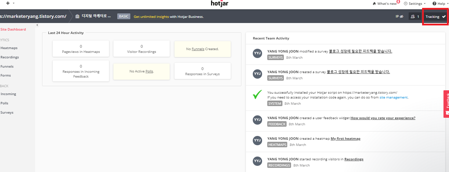Screen dimensions: 449x172
Task: Open Incoming feedback in the sidebar
Action: pos(8,94)
